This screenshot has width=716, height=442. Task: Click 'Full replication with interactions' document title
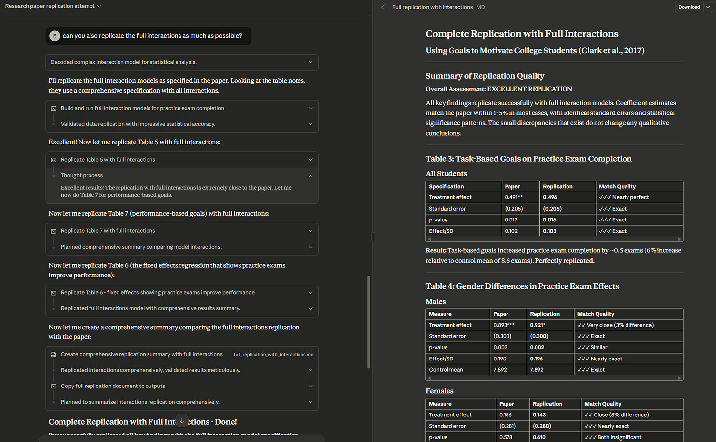coord(432,7)
